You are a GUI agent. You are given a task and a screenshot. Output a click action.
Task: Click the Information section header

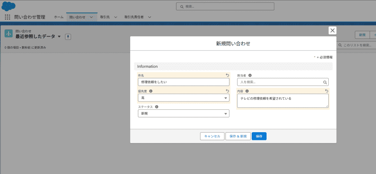[233, 66]
